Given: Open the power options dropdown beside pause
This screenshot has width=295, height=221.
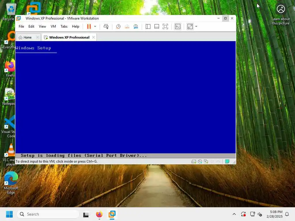Looking at the screenshot, I should [x=95, y=26].
